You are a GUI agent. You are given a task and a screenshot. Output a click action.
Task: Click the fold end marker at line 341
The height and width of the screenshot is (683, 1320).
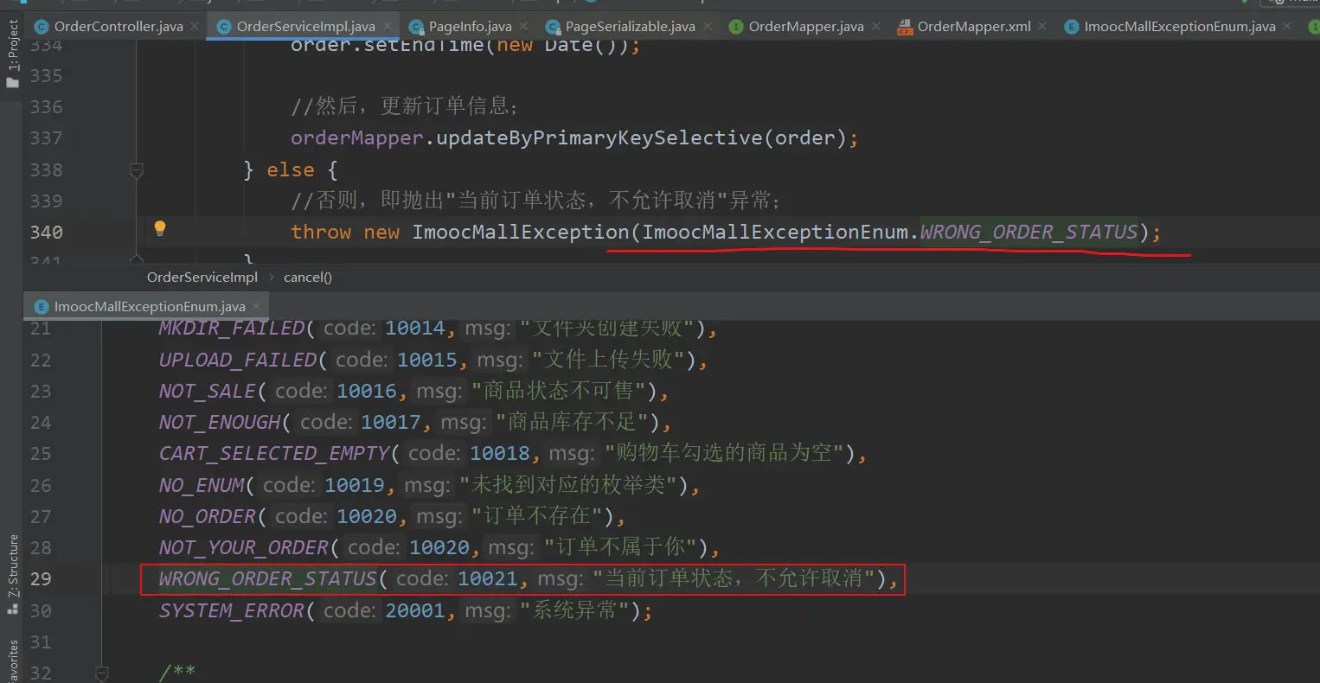[136, 259]
